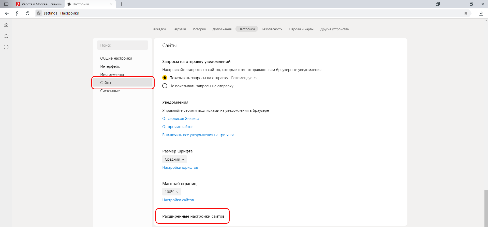The image size is (488, 227).
Task: Expand the "Средний" font size dropdown
Action: 174,159
